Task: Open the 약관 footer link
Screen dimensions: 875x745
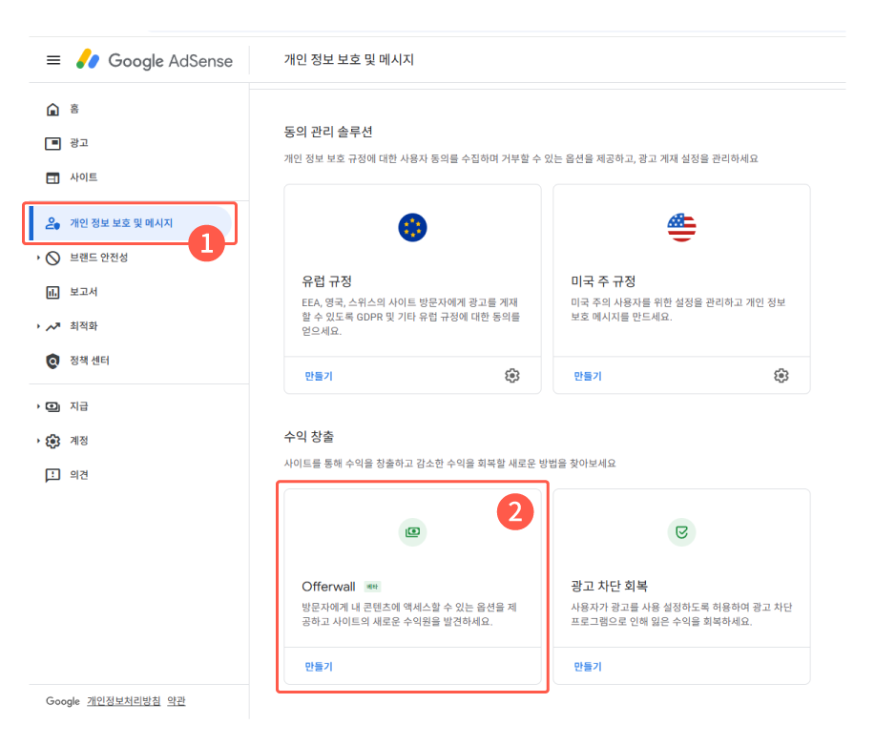Action: [x=178, y=701]
